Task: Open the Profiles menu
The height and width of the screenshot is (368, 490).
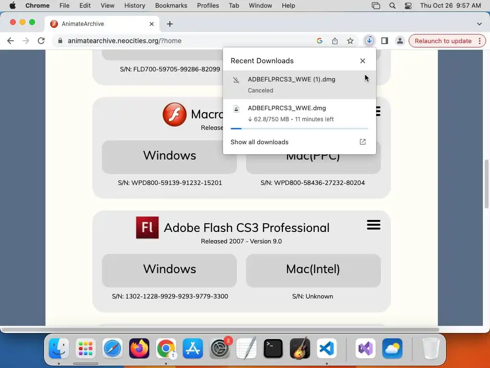Action: click(x=208, y=6)
